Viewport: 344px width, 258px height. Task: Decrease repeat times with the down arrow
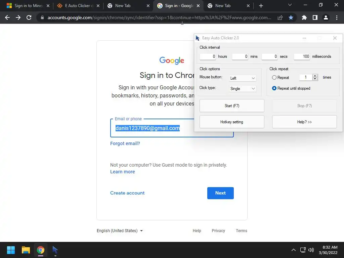pyautogui.click(x=315, y=79)
